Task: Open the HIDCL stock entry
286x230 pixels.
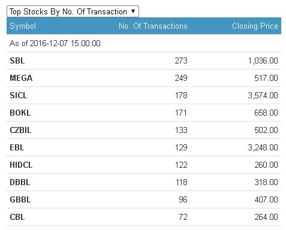Action: (x=21, y=165)
